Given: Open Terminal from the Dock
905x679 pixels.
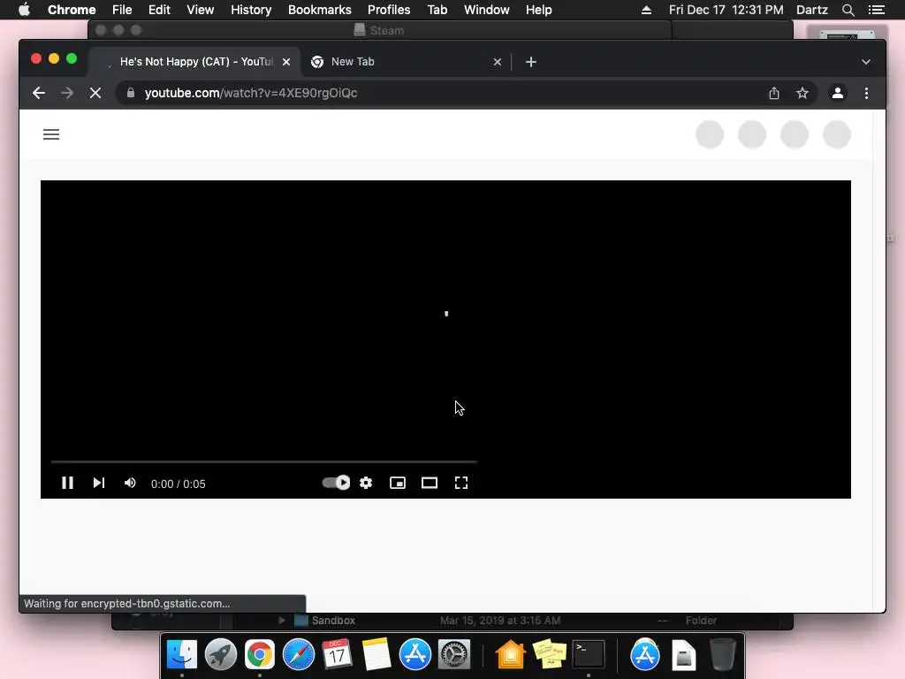Looking at the screenshot, I should click(x=589, y=655).
